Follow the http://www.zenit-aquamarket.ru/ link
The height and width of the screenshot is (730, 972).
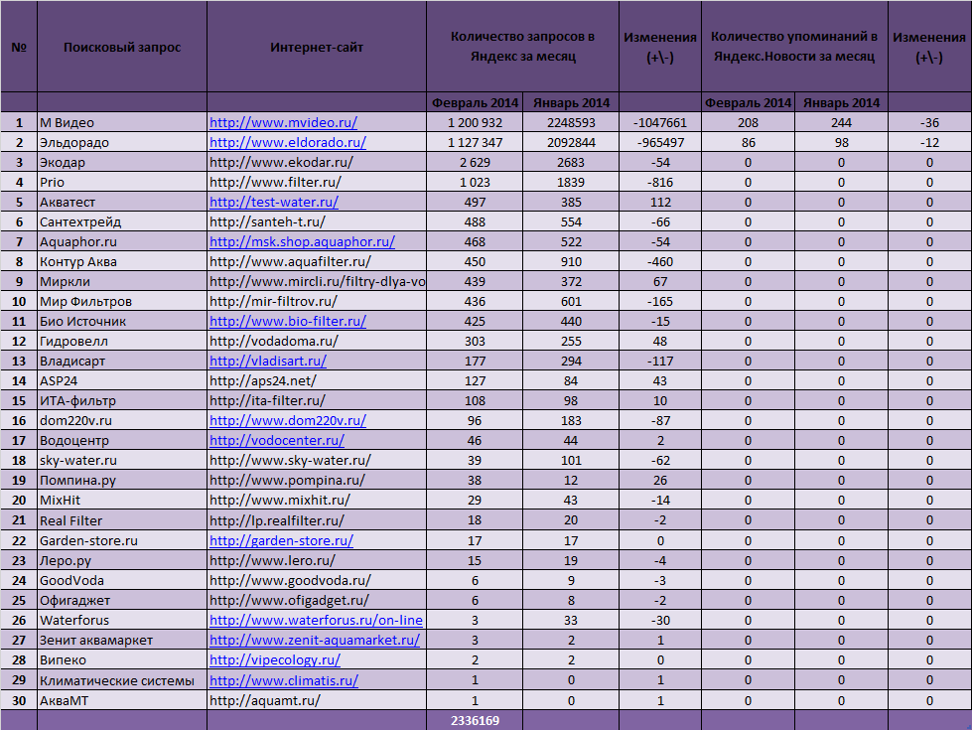(315, 640)
